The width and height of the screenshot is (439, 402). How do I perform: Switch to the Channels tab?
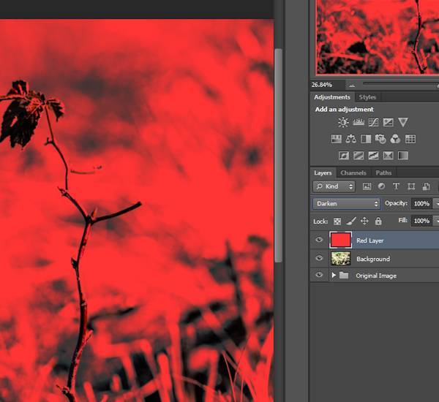(353, 173)
